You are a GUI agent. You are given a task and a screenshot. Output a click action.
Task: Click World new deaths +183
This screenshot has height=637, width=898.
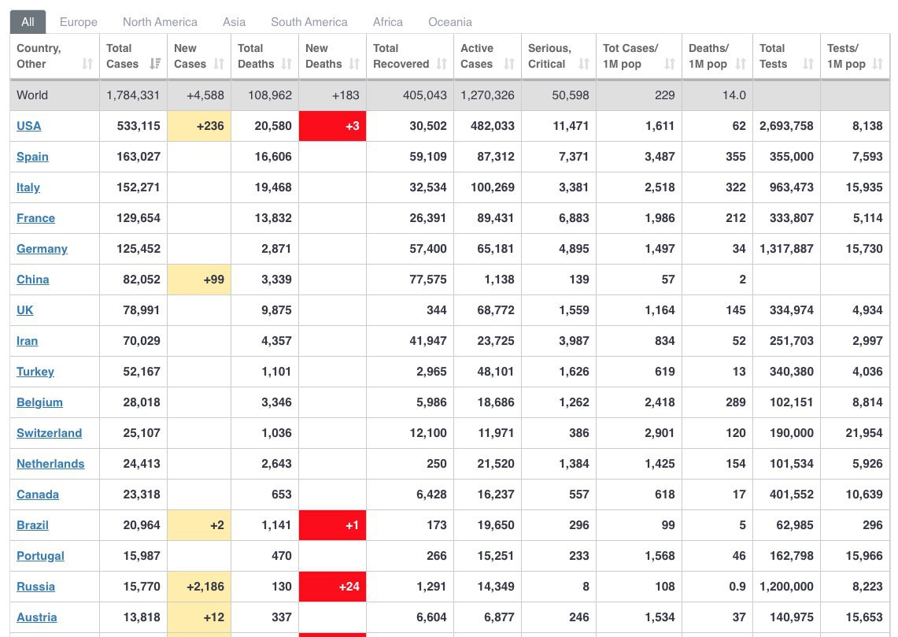pyautogui.click(x=346, y=95)
